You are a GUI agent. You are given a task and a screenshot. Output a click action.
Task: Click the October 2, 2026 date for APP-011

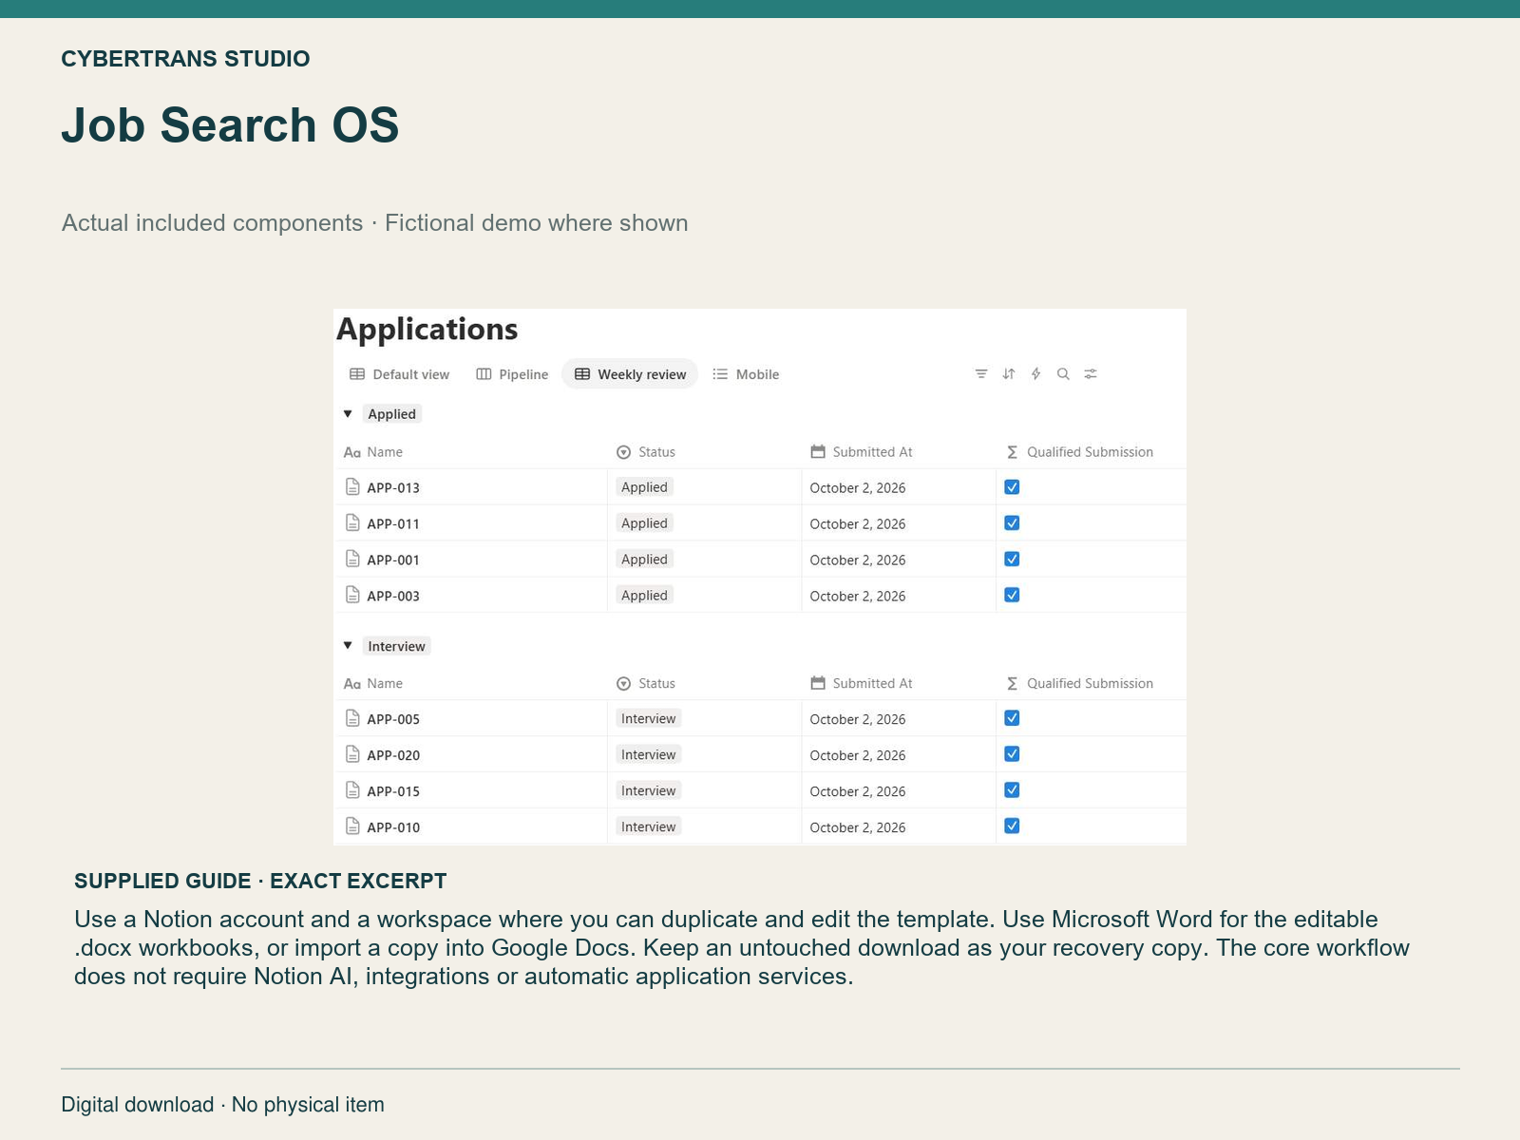(x=858, y=523)
